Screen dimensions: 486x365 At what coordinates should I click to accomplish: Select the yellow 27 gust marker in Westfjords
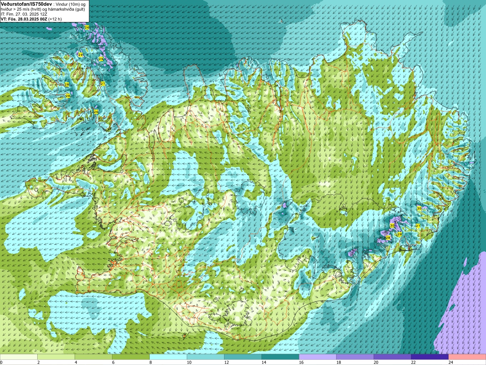103,84
